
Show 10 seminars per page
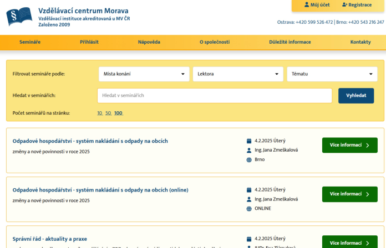coord(100,113)
